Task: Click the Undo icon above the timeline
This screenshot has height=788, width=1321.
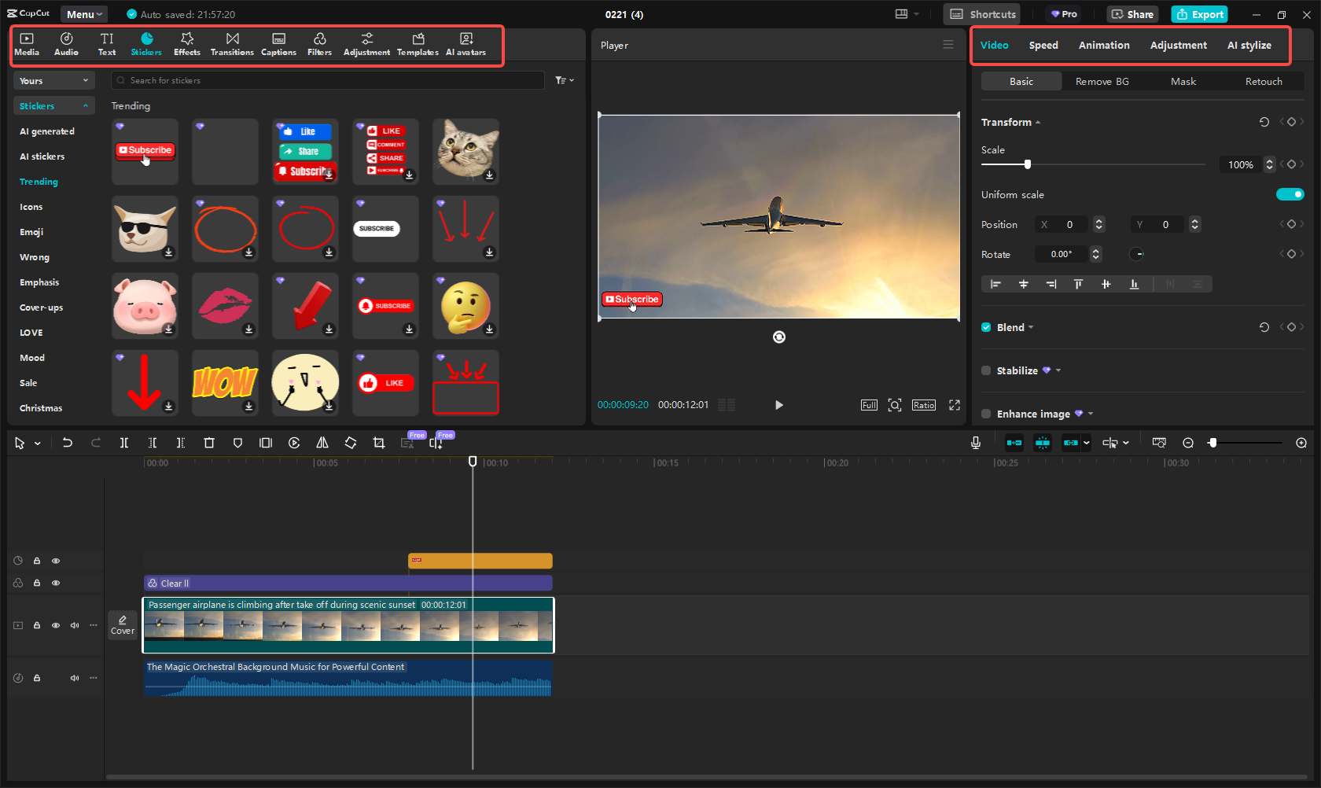Action: tap(68, 443)
